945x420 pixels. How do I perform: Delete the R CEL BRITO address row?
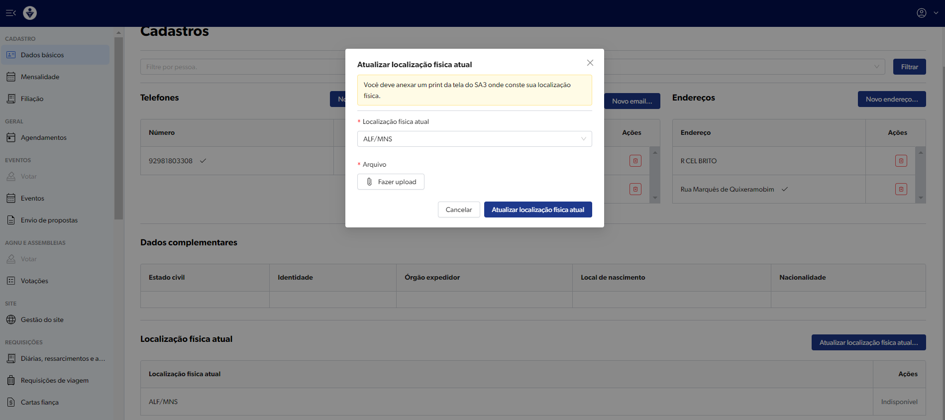point(901,161)
